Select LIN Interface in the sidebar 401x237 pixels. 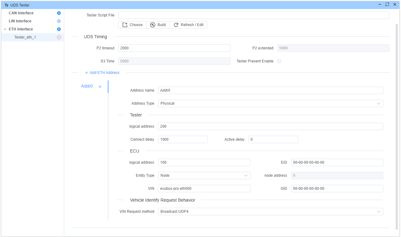click(20, 21)
